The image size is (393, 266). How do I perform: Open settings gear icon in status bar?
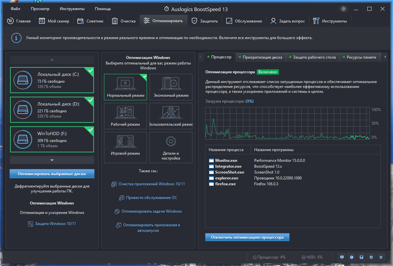pyautogui.click(x=371, y=257)
